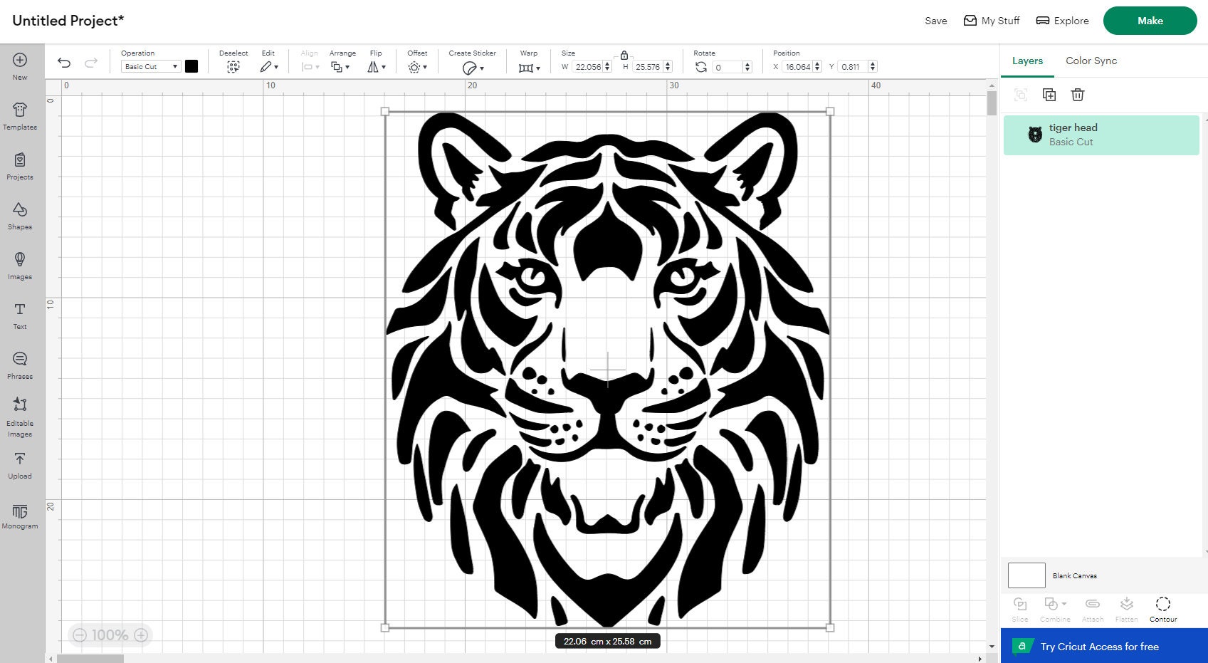Save the untitled project
Screen dimensions: 1208x663
click(935, 21)
